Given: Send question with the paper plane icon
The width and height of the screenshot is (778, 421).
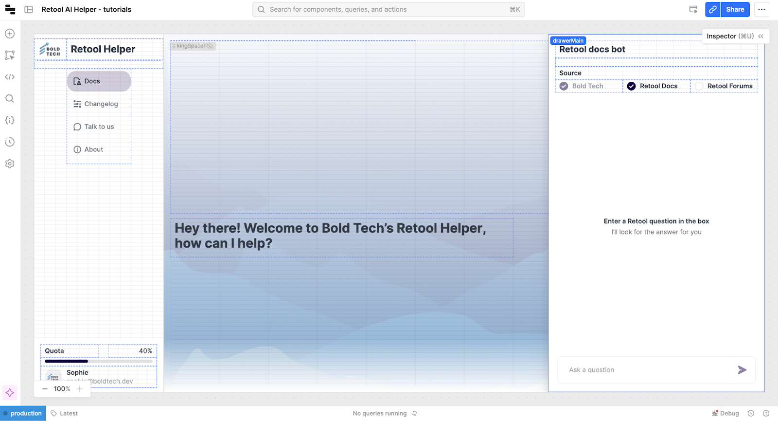Looking at the screenshot, I should coord(742,370).
